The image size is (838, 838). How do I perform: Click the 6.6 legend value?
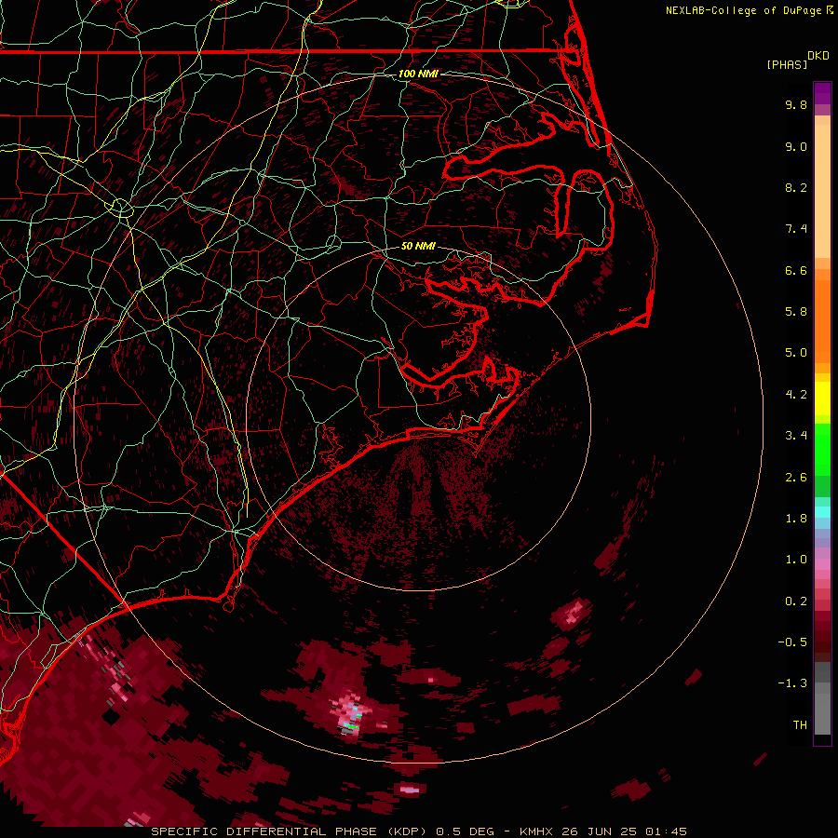(796, 270)
